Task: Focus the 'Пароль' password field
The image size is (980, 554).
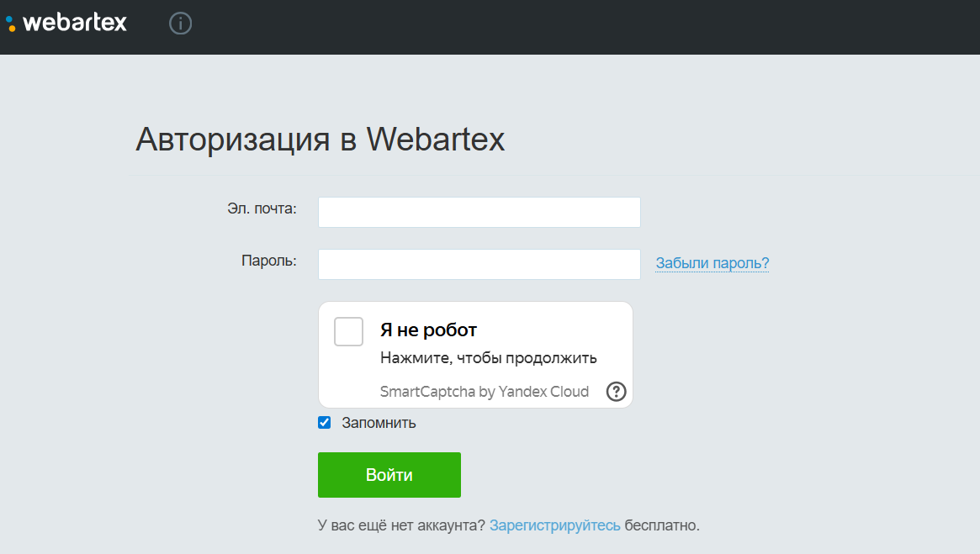Action: point(479,263)
